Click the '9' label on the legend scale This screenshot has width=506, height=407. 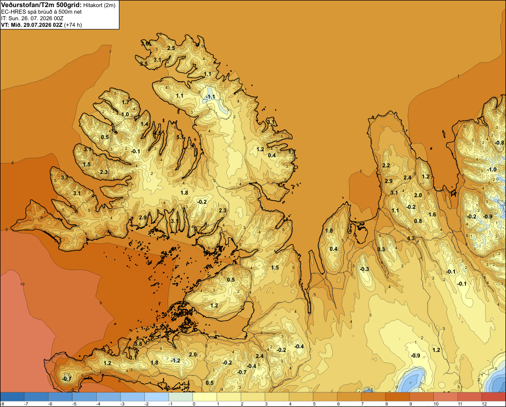[x=411, y=404]
